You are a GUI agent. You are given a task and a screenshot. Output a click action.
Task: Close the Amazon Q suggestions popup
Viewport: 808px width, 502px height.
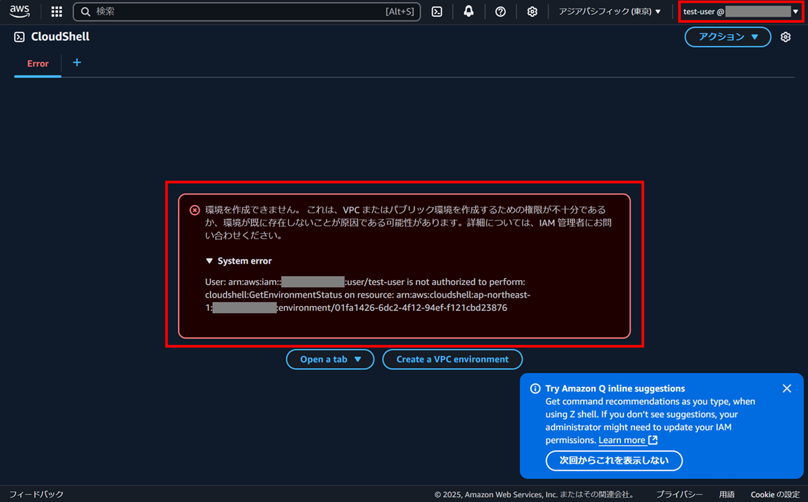pyautogui.click(x=786, y=388)
